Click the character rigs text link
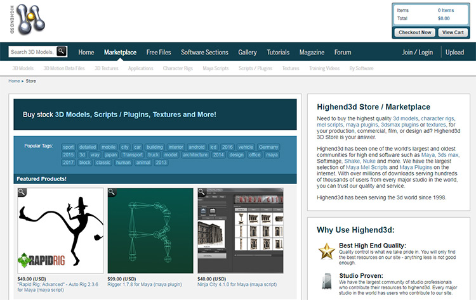476x300 pixels. coord(437,118)
